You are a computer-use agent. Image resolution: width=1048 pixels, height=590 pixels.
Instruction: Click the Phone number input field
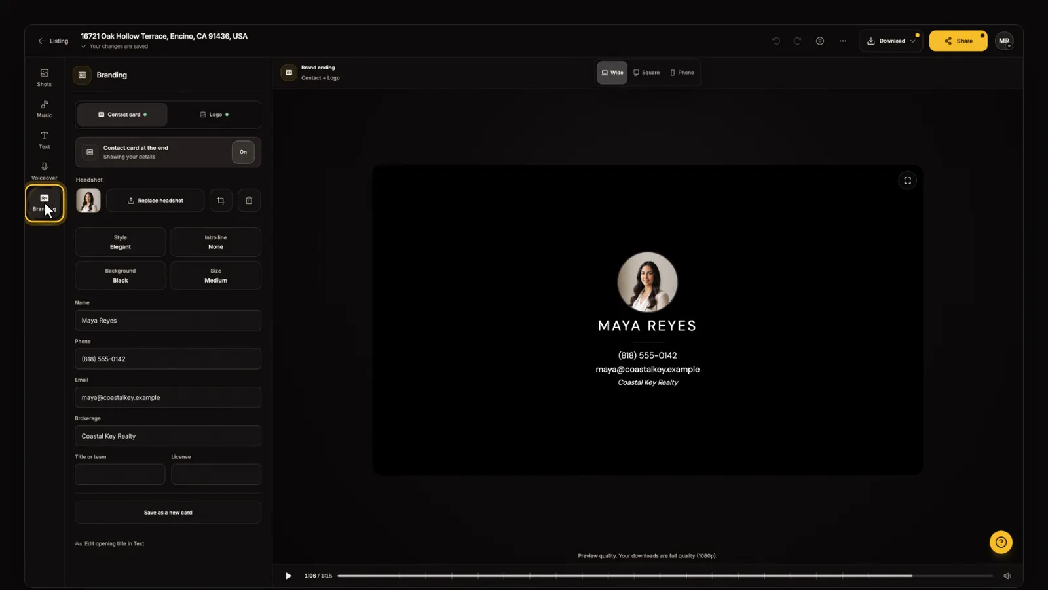click(x=168, y=359)
